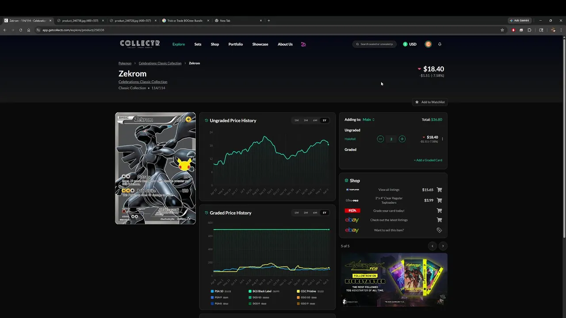
Task: Click View all listings link
Action: coord(389,190)
